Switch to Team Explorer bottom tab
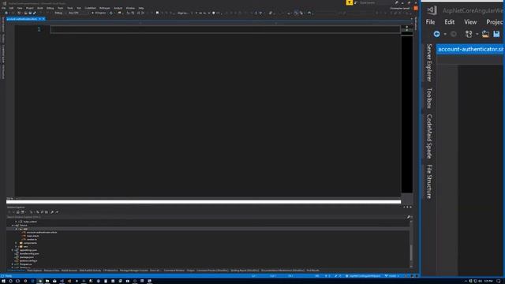The height and width of the screenshot is (284, 505). click(35, 271)
